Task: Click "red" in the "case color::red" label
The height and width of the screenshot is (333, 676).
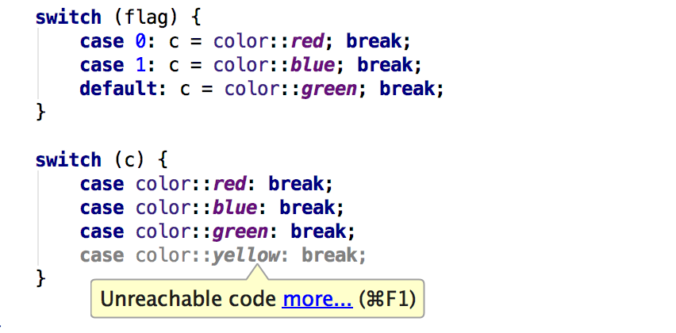Action: [x=231, y=184]
